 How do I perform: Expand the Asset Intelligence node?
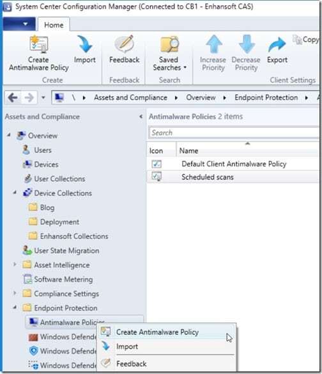(15, 264)
